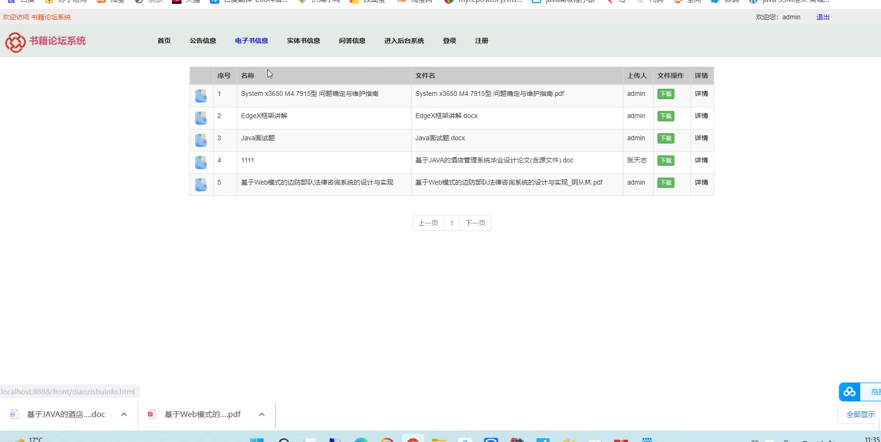881x442 pixels.
Task: Click 退出 to log out
Action: (x=822, y=17)
